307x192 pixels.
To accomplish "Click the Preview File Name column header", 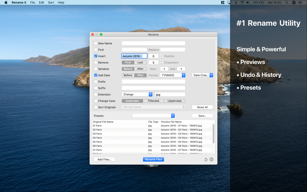I will coord(186,122).
